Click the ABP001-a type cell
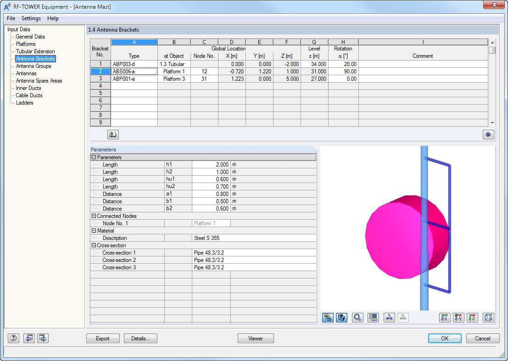Viewport: 508px width, 361px height. tap(134, 79)
